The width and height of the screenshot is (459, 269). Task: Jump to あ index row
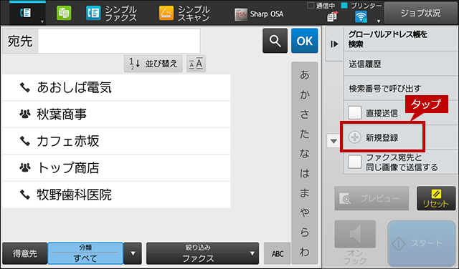[304, 75]
